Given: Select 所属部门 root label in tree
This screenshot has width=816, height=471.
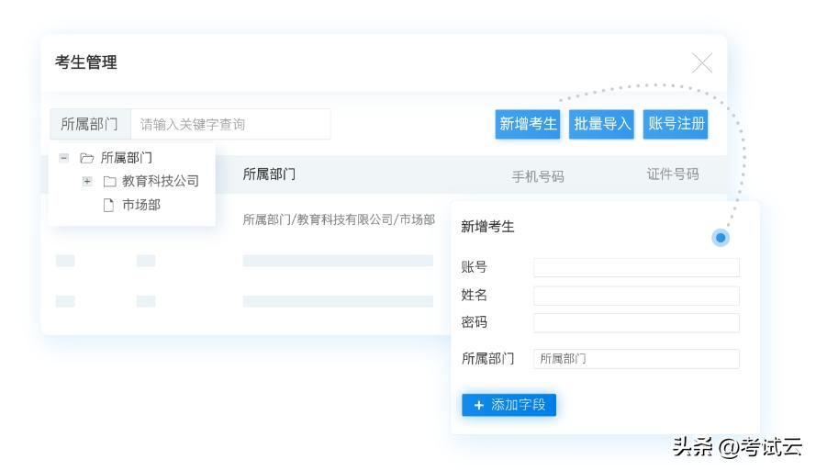Looking at the screenshot, I should tap(127, 157).
